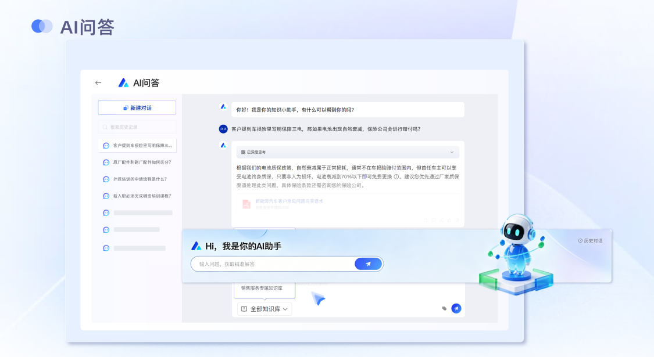
Task: Open history chat 客户提到车损险里写明保障三...
Action: pyautogui.click(x=138, y=145)
